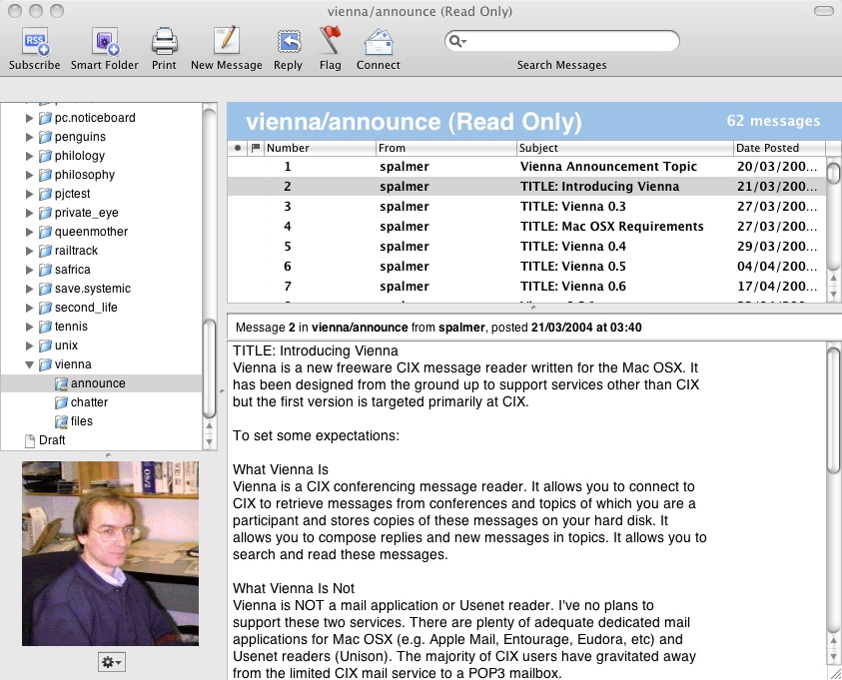Select the files topic under vienna
The image size is (842, 680).
click(x=81, y=421)
